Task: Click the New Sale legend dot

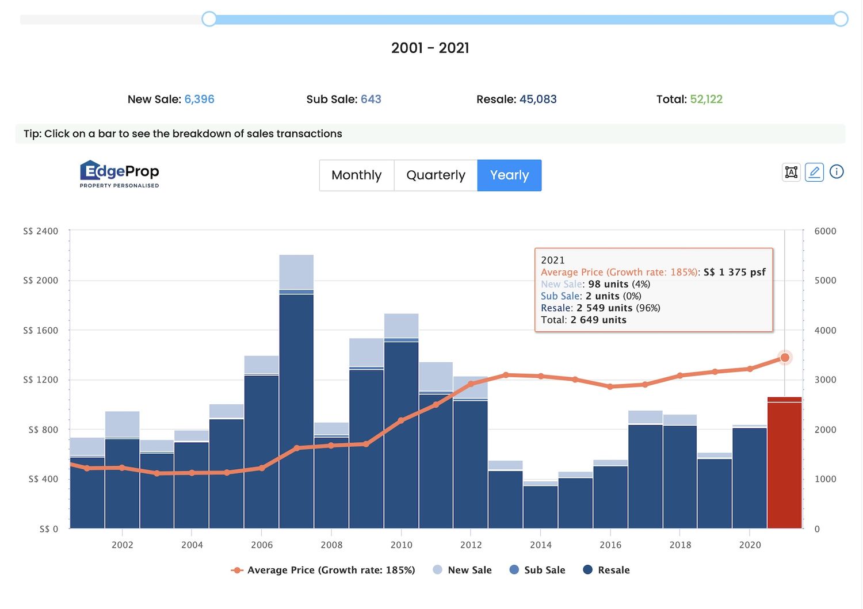Action: point(437,570)
